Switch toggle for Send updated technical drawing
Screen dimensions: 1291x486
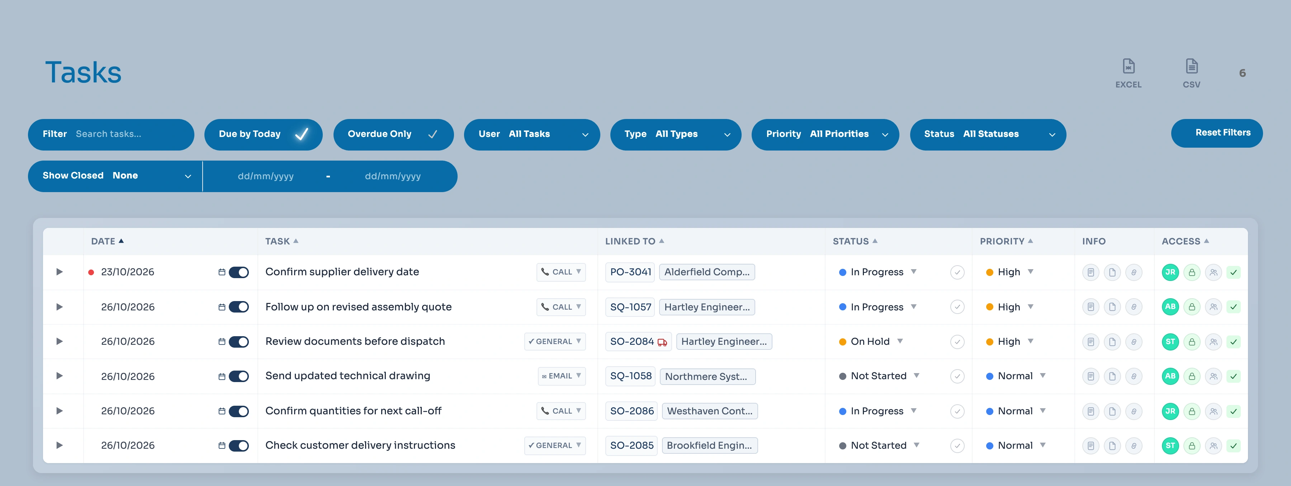click(238, 376)
